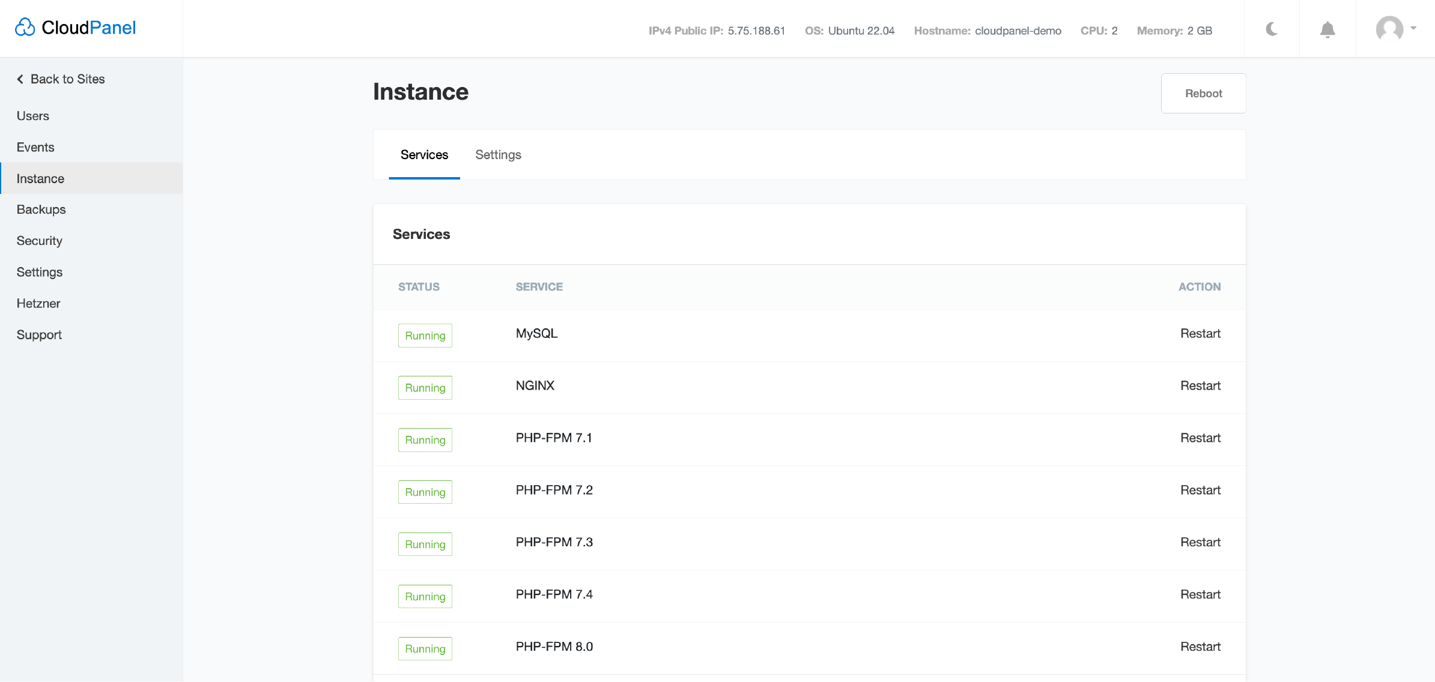1435x682 pixels.
Task: Restart the MySQL service
Action: (x=1201, y=334)
